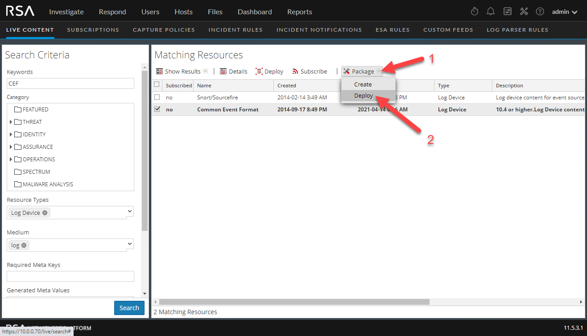The height and width of the screenshot is (336, 587).
Task: Toggle the select-all header checkbox
Action: click(x=157, y=85)
